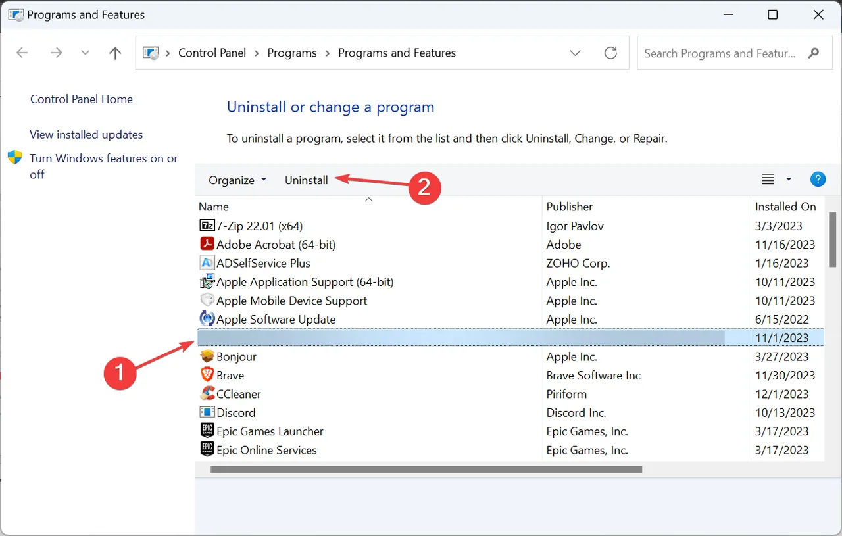The width and height of the screenshot is (842, 536).
Task: Click the 'ZOHO Corp.' publisher cell
Action: [x=578, y=263]
